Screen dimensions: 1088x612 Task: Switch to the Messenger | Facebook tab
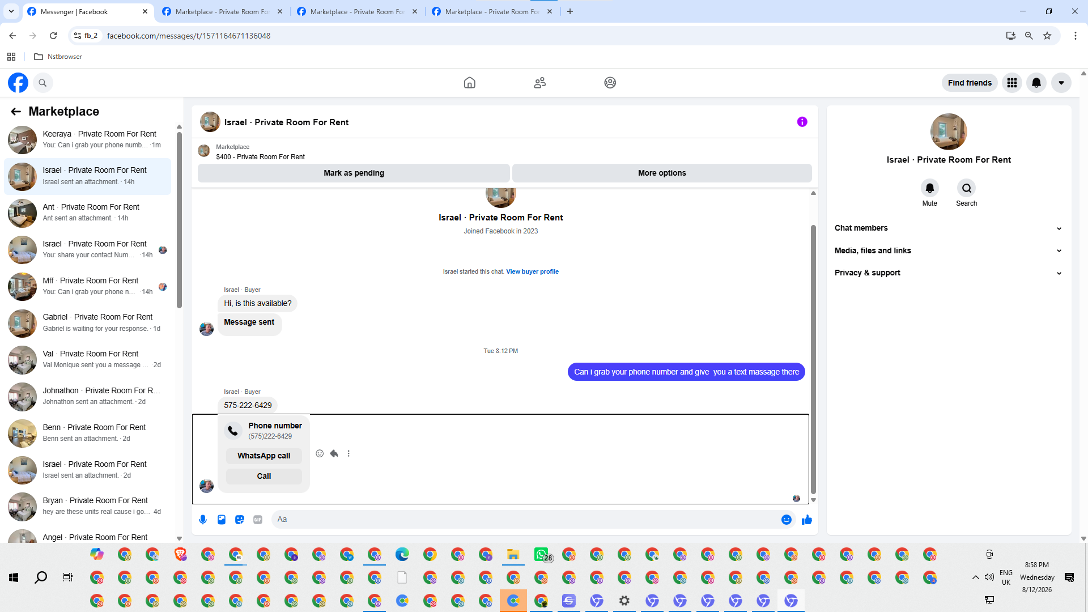pos(87,11)
